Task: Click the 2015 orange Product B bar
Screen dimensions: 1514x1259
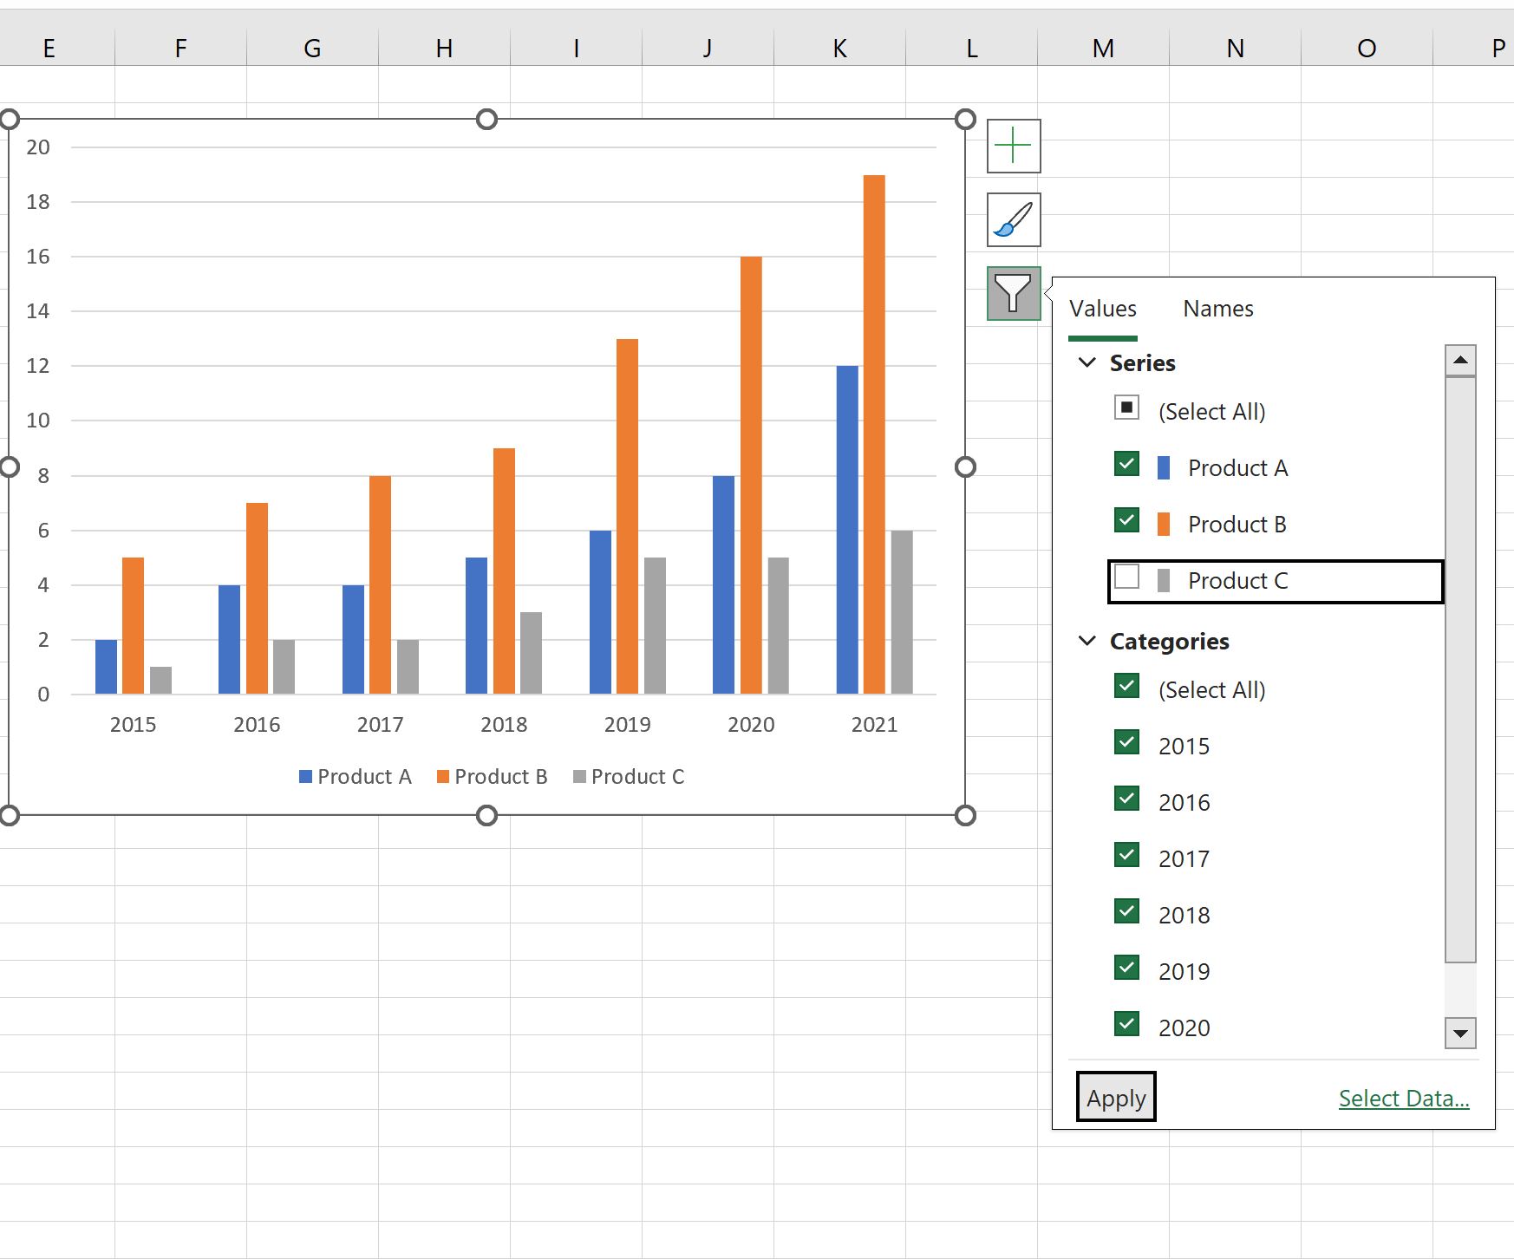Action: point(133,625)
